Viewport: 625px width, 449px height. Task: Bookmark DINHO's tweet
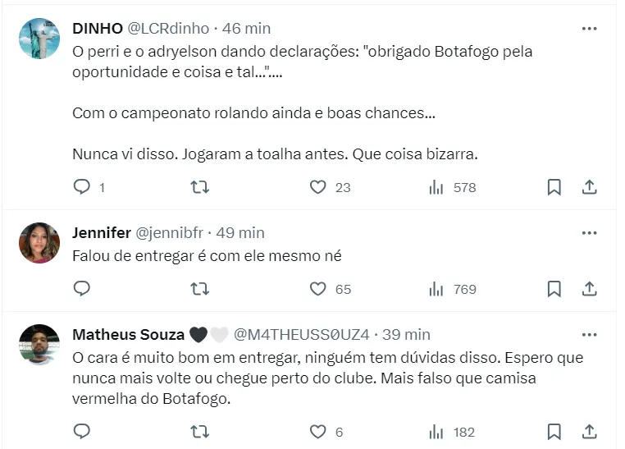click(x=554, y=187)
